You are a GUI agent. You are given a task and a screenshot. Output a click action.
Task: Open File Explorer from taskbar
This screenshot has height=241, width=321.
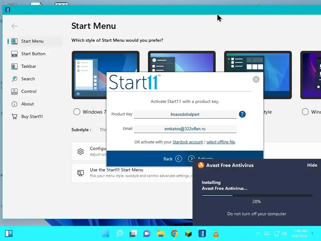coord(161,233)
